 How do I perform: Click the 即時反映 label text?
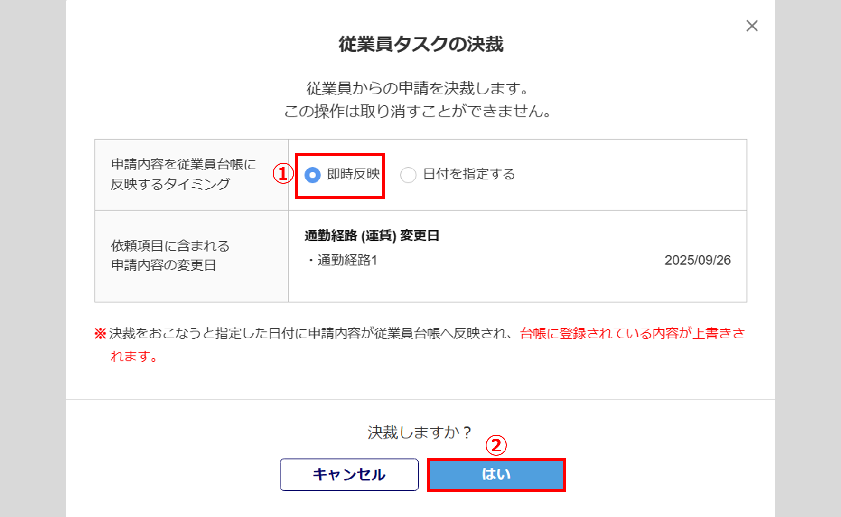pyautogui.click(x=354, y=174)
